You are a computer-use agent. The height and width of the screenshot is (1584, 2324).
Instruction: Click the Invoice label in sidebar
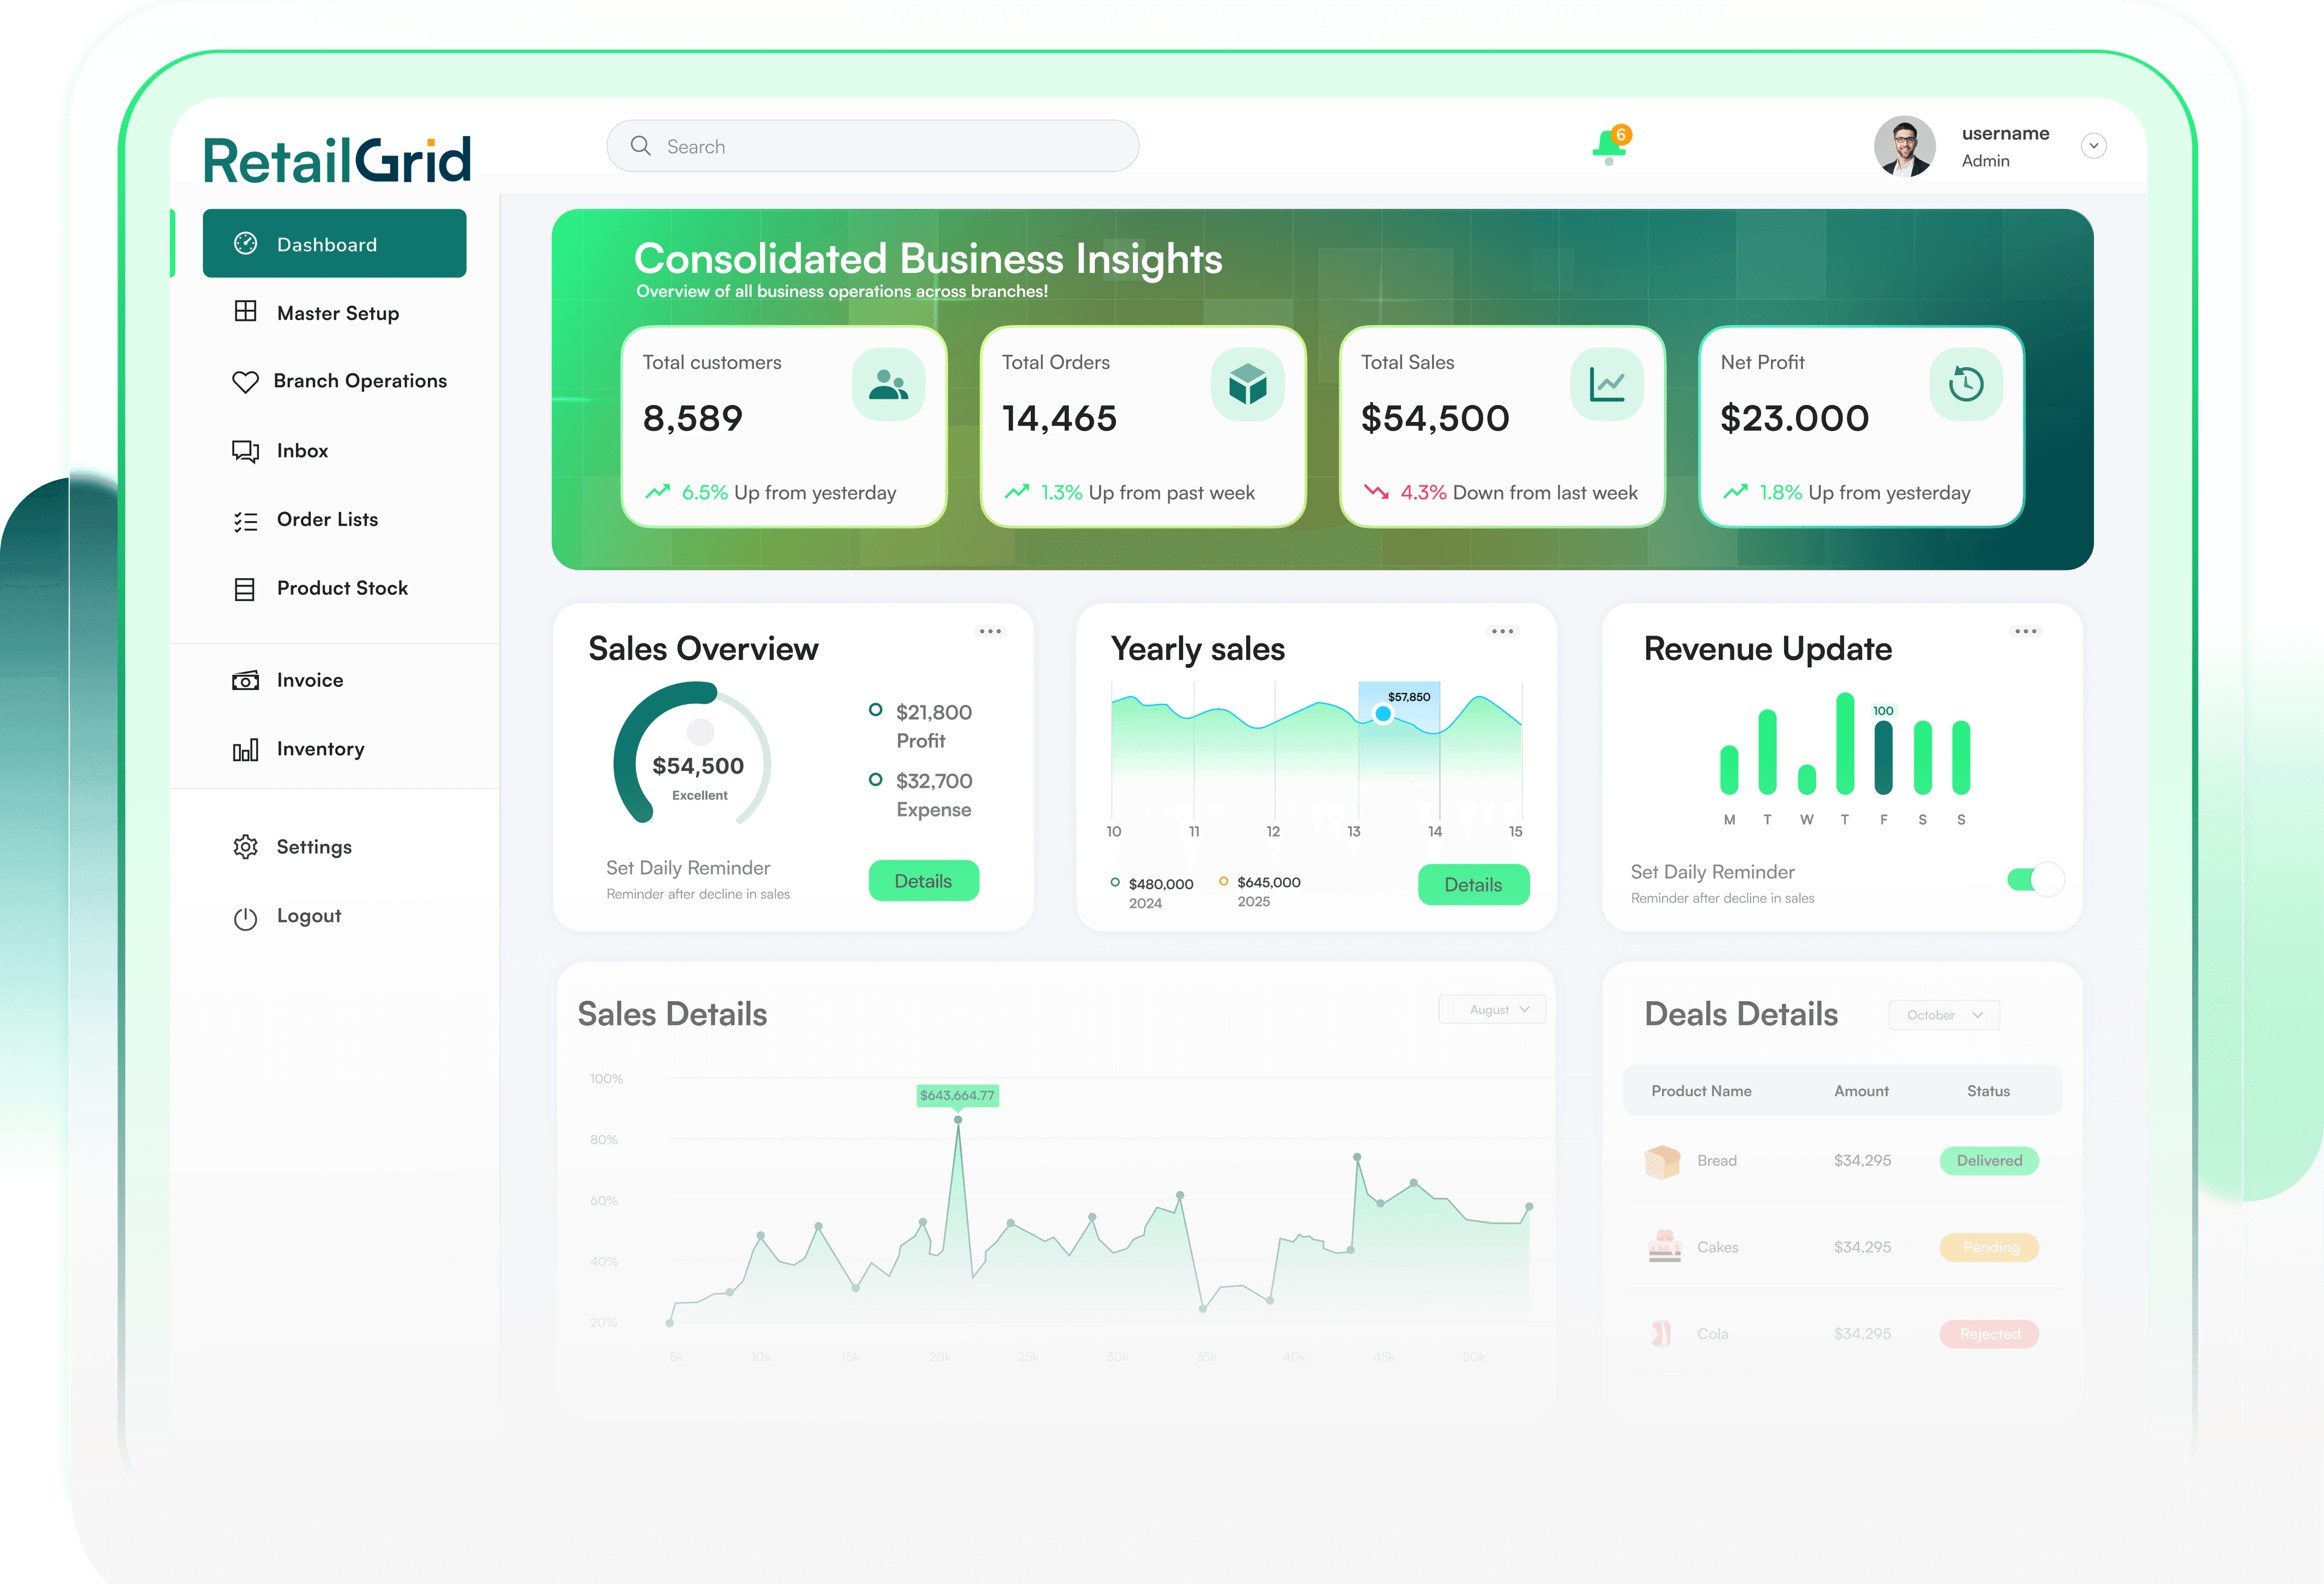tap(310, 680)
